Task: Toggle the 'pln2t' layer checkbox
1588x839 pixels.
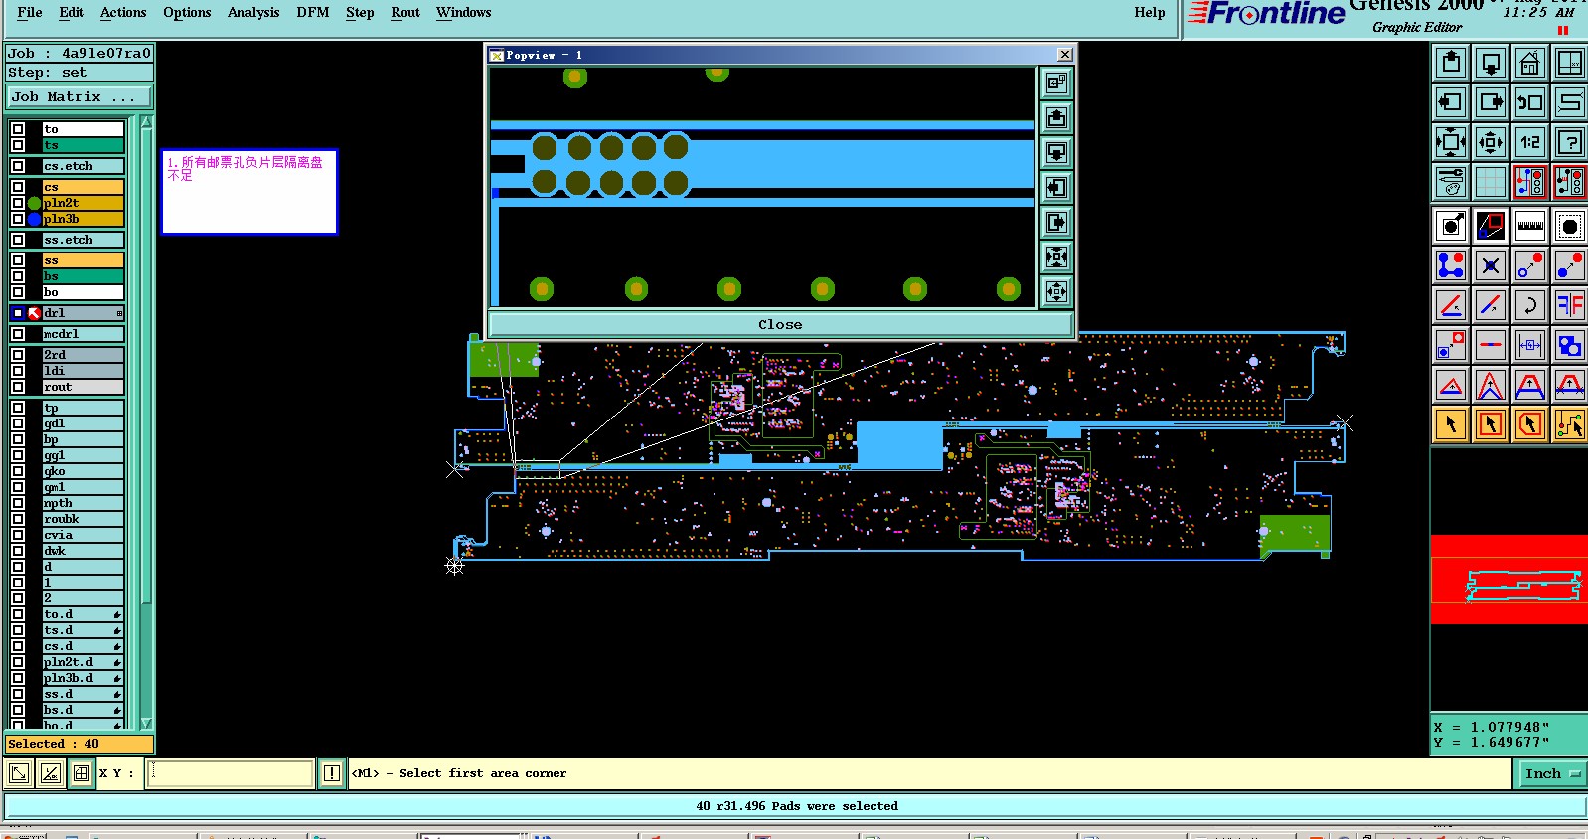Action: 18,203
